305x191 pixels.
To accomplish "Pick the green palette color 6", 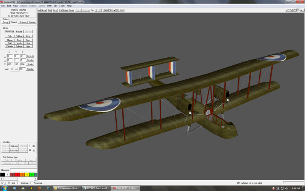I will tap(32, 175).
